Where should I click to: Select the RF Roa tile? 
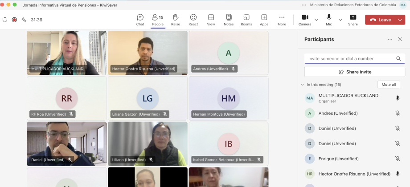tap(67, 98)
